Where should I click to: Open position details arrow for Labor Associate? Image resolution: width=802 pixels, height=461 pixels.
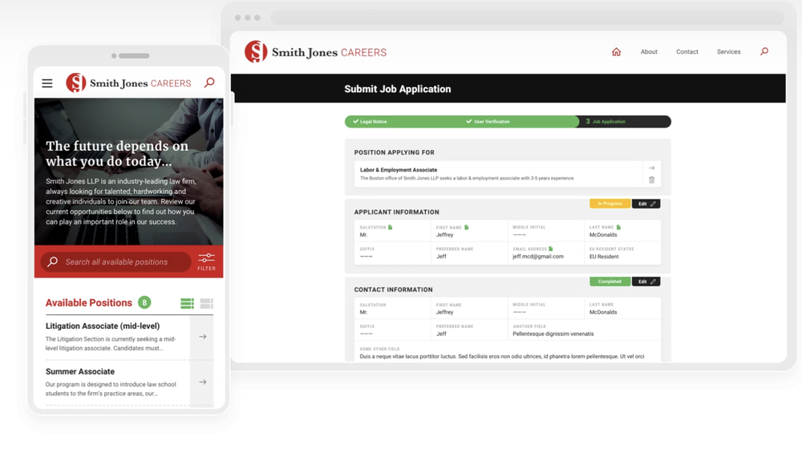[651, 168]
